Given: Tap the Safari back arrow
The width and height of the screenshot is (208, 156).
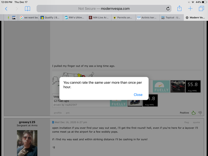Looking at the screenshot, I should point(6,9).
